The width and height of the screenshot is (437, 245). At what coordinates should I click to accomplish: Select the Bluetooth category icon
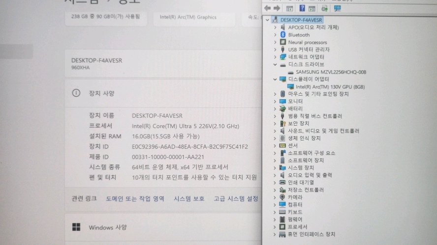pos(283,35)
